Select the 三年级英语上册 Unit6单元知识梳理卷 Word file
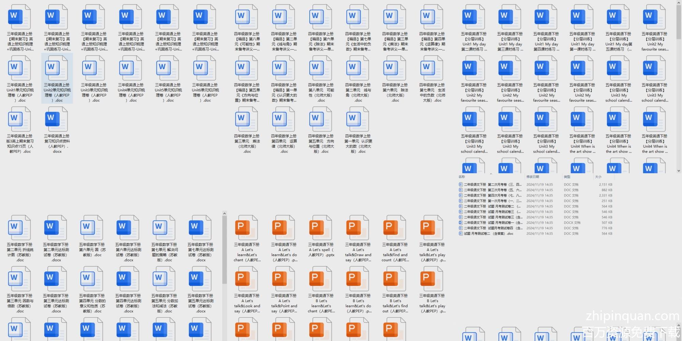 coord(205,79)
